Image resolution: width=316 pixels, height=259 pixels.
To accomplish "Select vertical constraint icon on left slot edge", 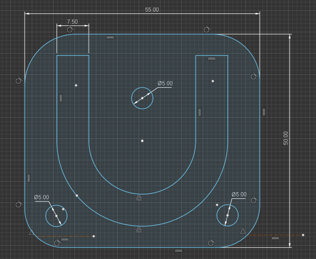I will pos(61,98).
